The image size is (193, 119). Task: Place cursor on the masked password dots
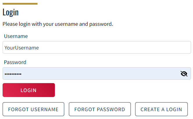[13, 74]
